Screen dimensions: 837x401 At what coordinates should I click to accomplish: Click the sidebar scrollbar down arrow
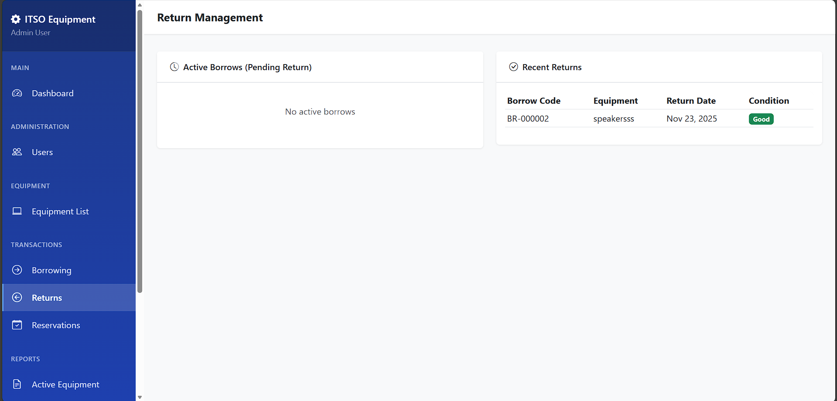[x=140, y=397]
